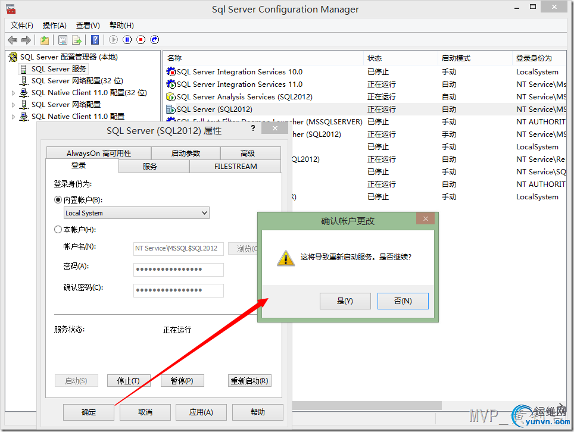Open the Local System account dropdown
The width and height of the screenshot is (574, 432).
[136, 213]
